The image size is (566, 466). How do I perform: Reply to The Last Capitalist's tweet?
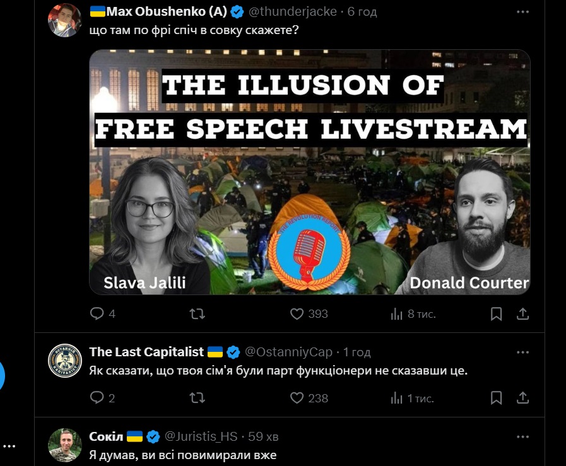coord(102,398)
